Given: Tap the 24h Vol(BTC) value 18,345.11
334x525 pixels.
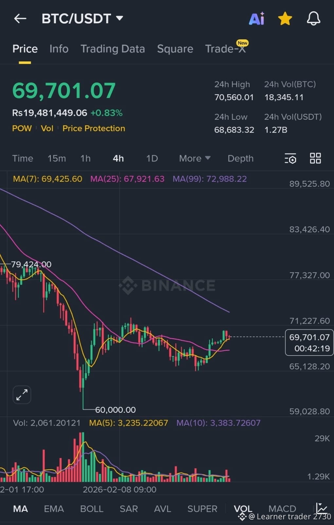Looking at the screenshot, I should pos(284,97).
